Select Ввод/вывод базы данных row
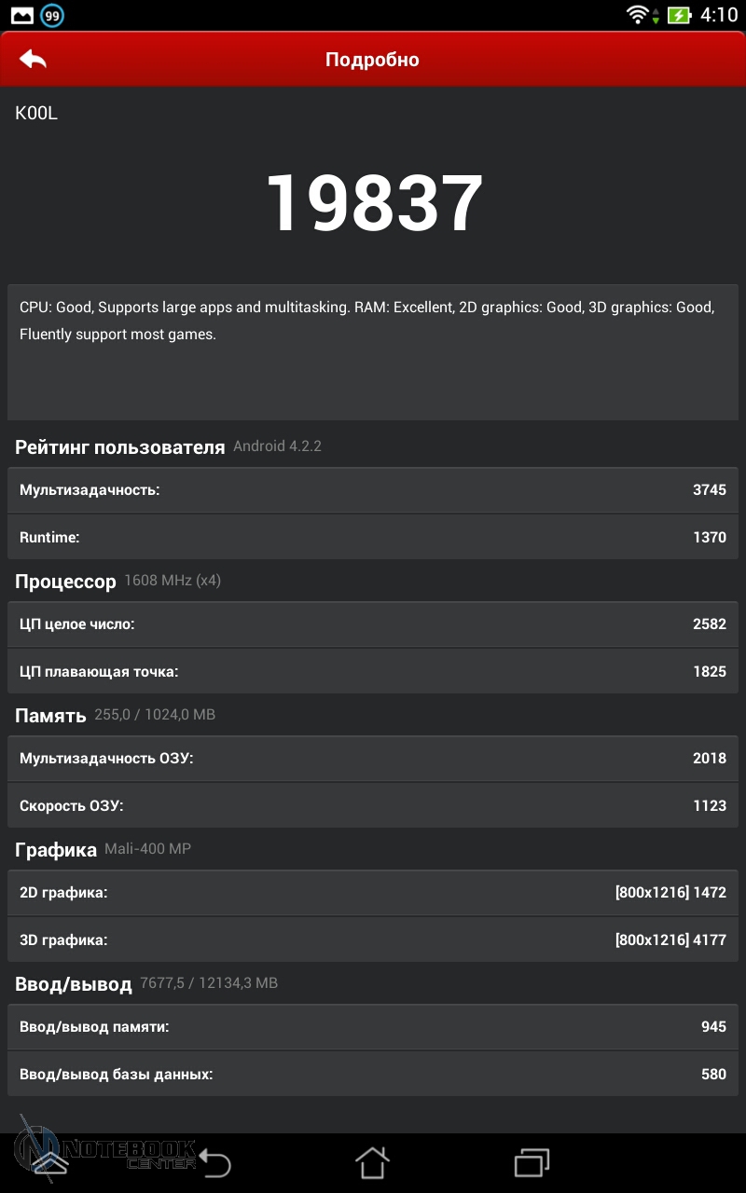This screenshot has height=1193, width=746. tap(373, 1074)
